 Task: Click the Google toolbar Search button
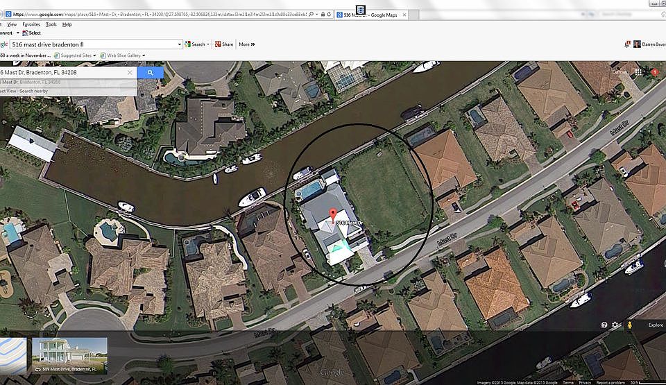194,44
